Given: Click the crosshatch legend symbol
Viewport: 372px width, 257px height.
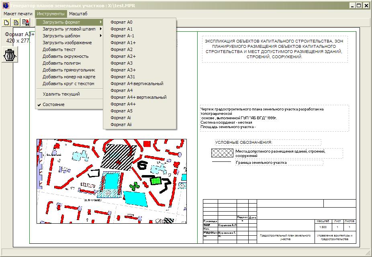Looking at the screenshot, I should pyautogui.click(x=223, y=153).
